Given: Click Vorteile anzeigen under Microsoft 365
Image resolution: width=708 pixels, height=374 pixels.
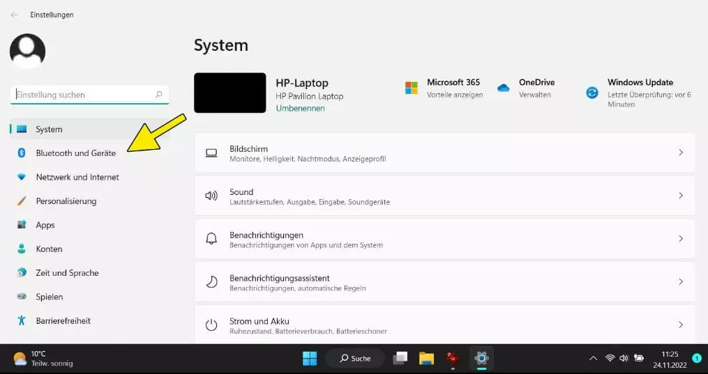Looking at the screenshot, I should (455, 95).
